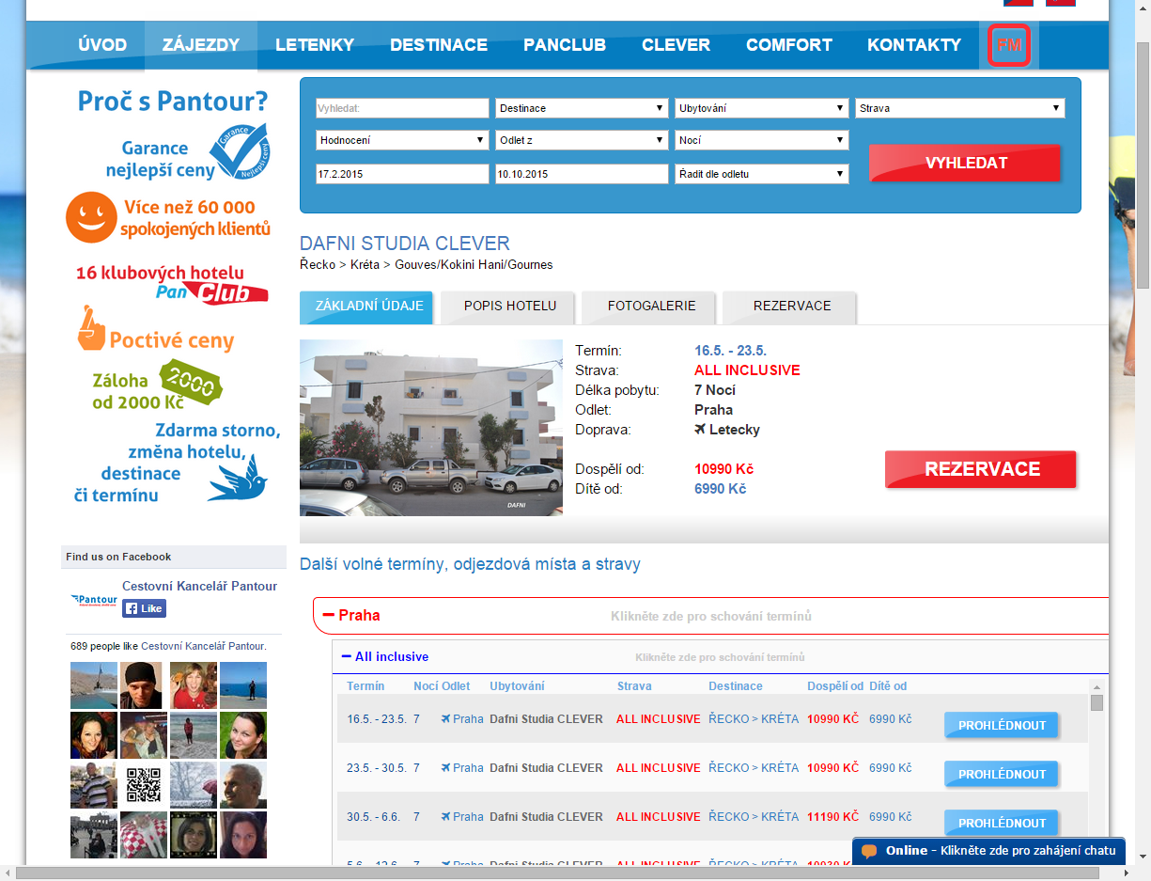1151x881 pixels.
Task: Open CLEVER in main navigation
Action: pos(676,44)
